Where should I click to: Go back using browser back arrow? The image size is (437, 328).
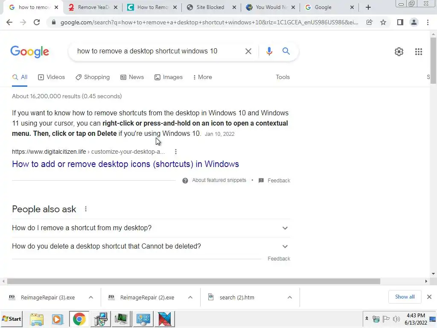tap(9, 22)
